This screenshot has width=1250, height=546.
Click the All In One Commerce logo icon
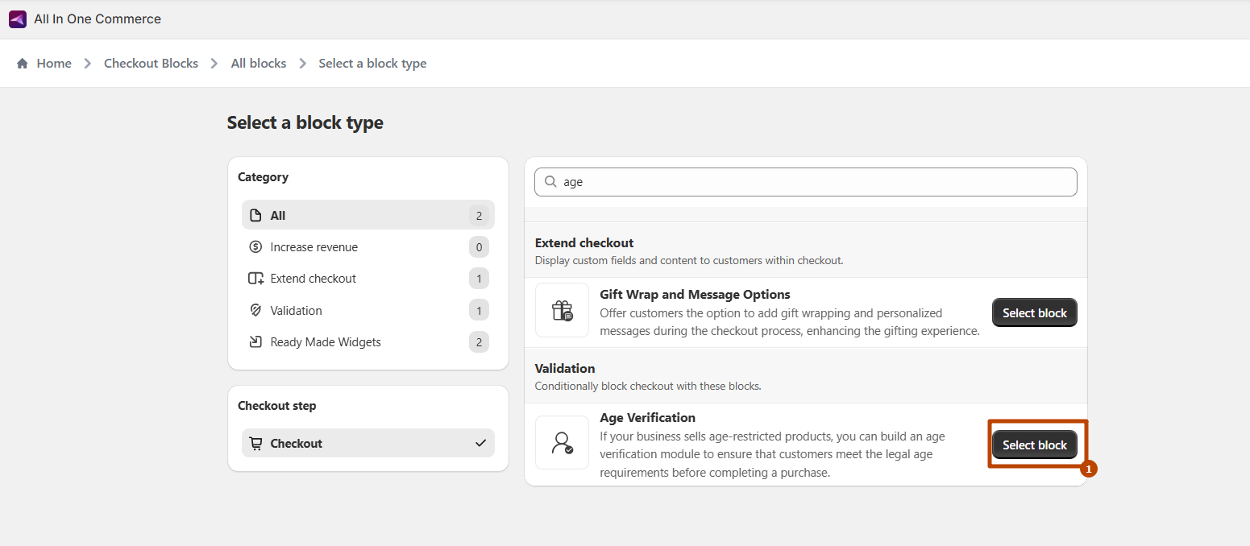pyautogui.click(x=18, y=19)
